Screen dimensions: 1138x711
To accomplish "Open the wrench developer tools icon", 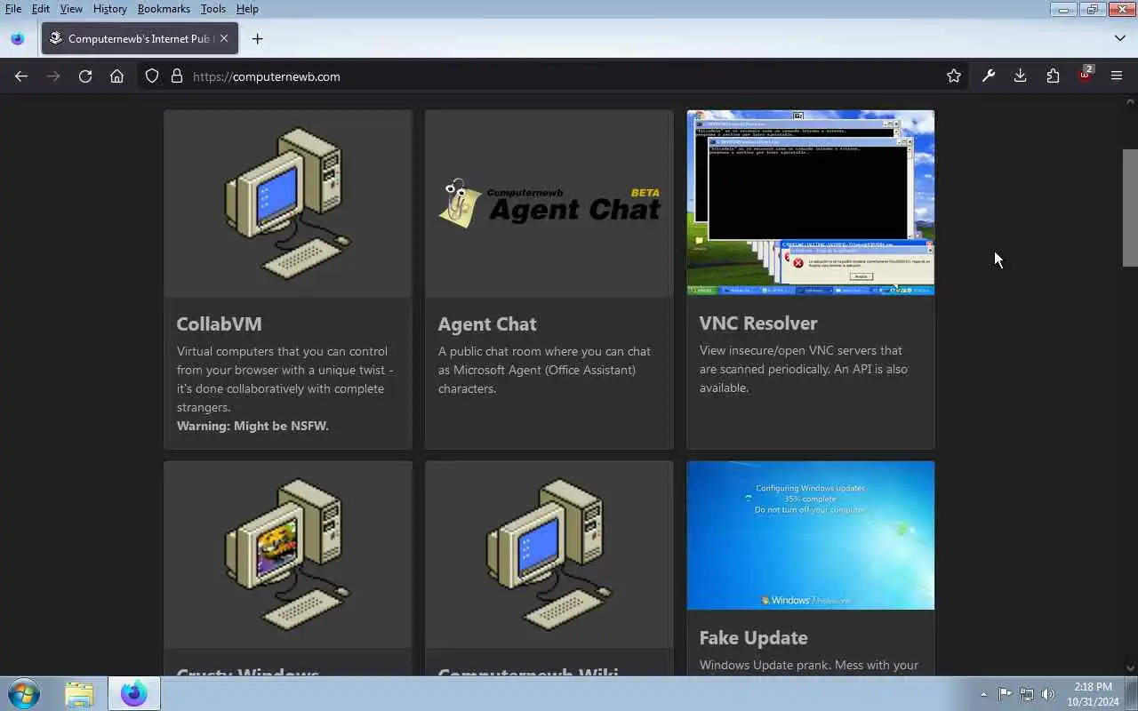I will pyautogui.click(x=989, y=76).
